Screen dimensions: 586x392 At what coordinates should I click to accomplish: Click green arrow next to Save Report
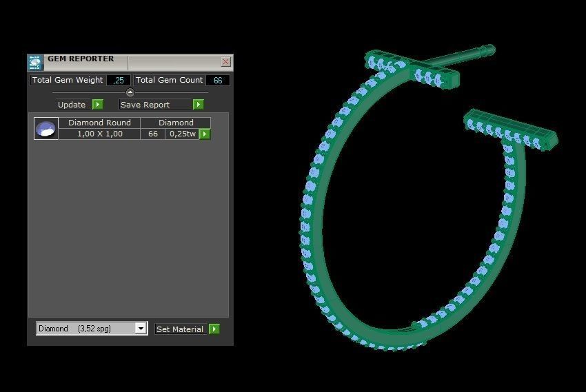click(199, 105)
